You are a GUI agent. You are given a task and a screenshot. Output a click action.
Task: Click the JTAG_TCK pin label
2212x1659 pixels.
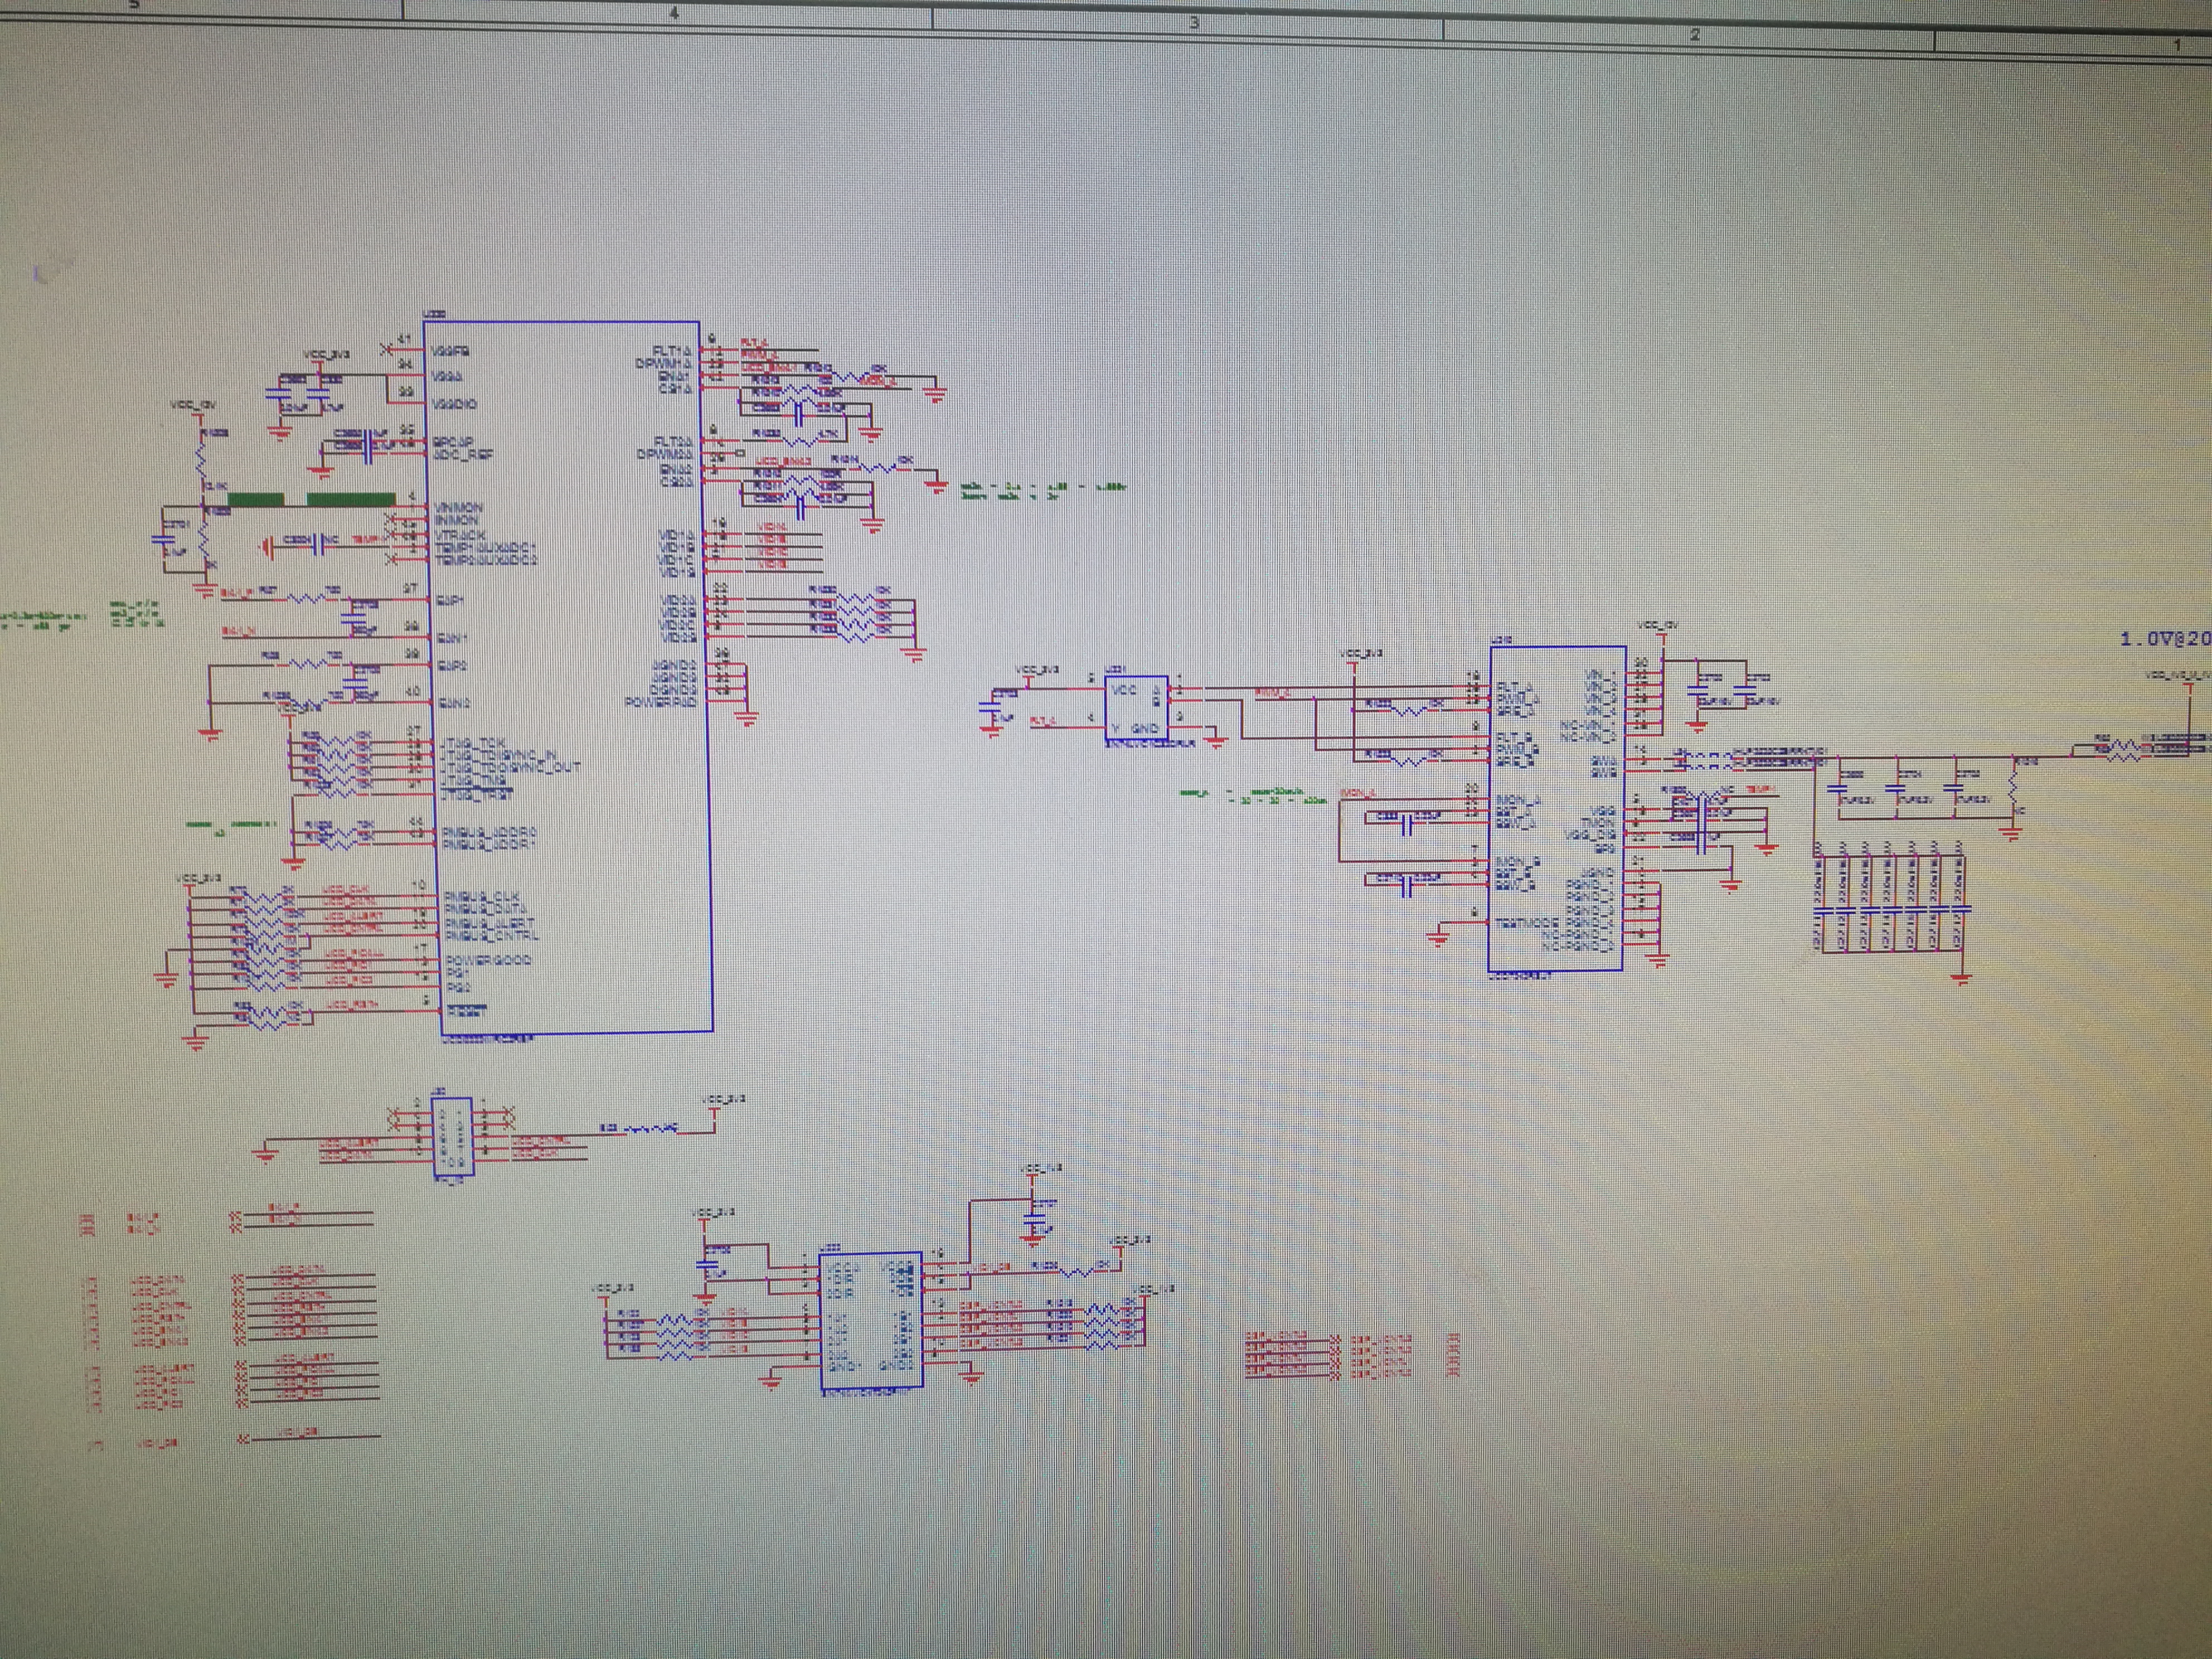pos(472,743)
